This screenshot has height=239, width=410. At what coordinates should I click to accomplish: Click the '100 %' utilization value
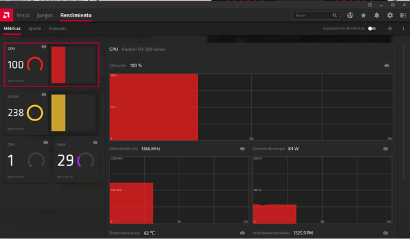[x=136, y=65]
